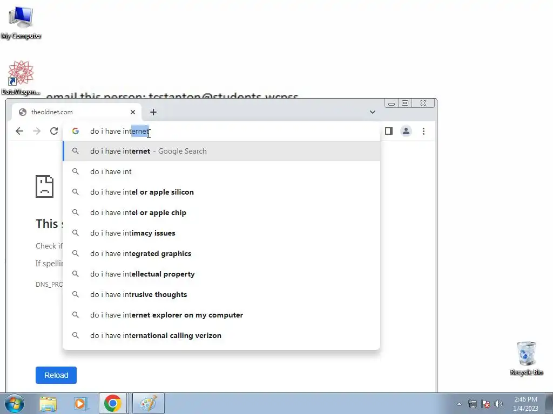The height and width of the screenshot is (414, 553).
Task: Open Action Center flag icon
Action: pyautogui.click(x=485, y=404)
